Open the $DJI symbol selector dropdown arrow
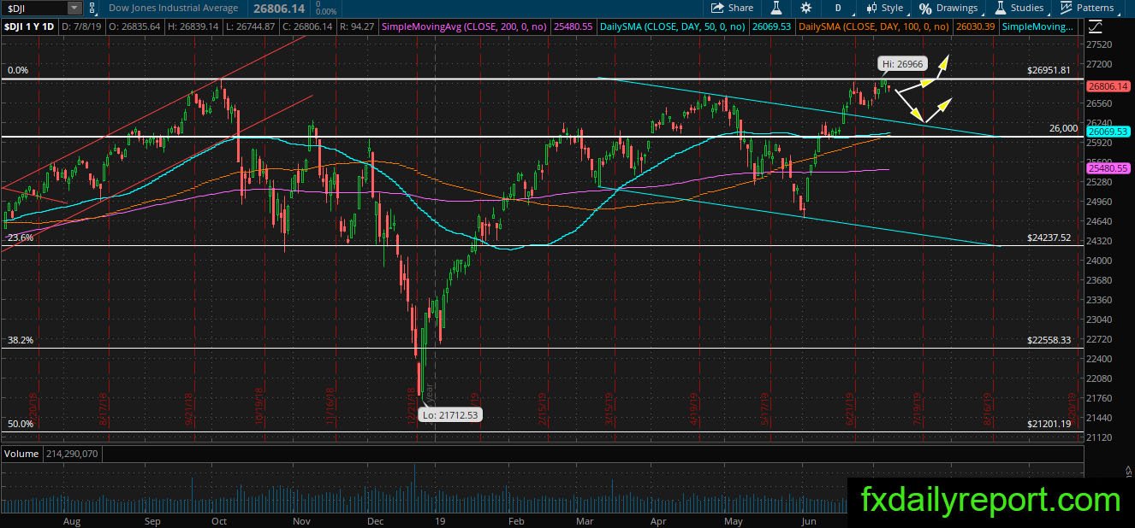The width and height of the screenshot is (1135, 528). pyautogui.click(x=74, y=8)
